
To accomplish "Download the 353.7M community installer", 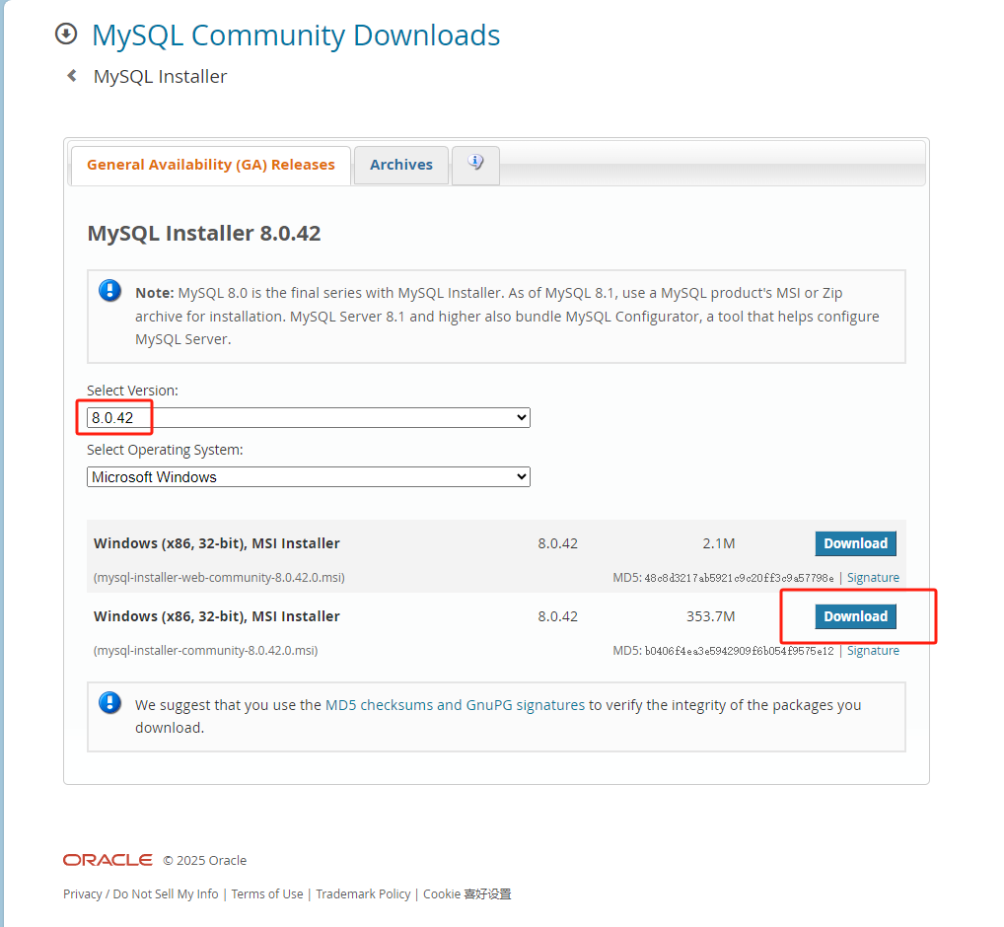I will pos(855,616).
